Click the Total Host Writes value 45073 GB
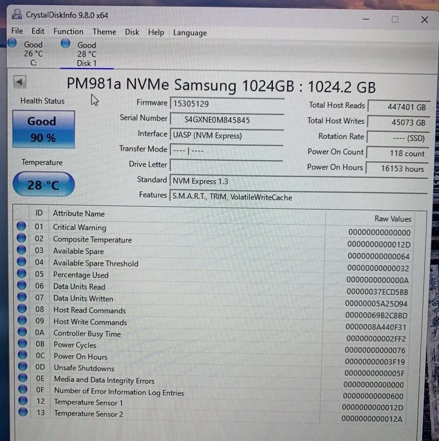439x441 pixels. click(x=398, y=122)
